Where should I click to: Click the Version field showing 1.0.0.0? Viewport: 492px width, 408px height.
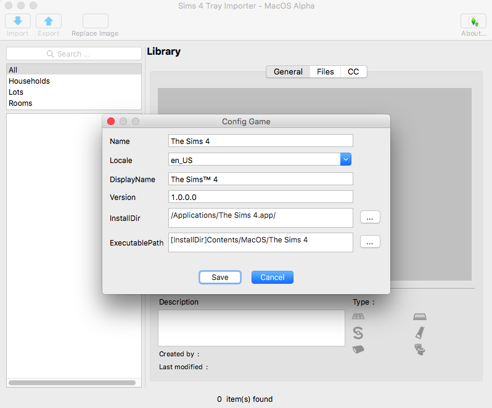click(261, 197)
